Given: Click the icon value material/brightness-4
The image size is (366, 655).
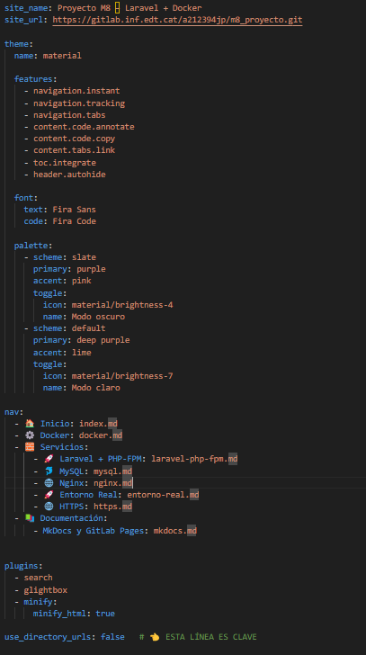Looking at the screenshot, I should click(x=122, y=304).
